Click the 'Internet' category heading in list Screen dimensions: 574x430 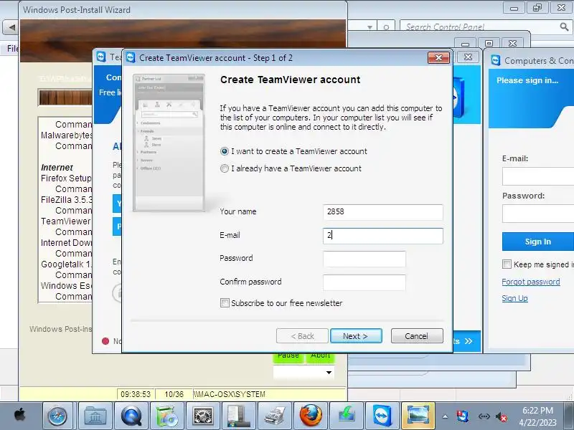click(x=57, y=168)
